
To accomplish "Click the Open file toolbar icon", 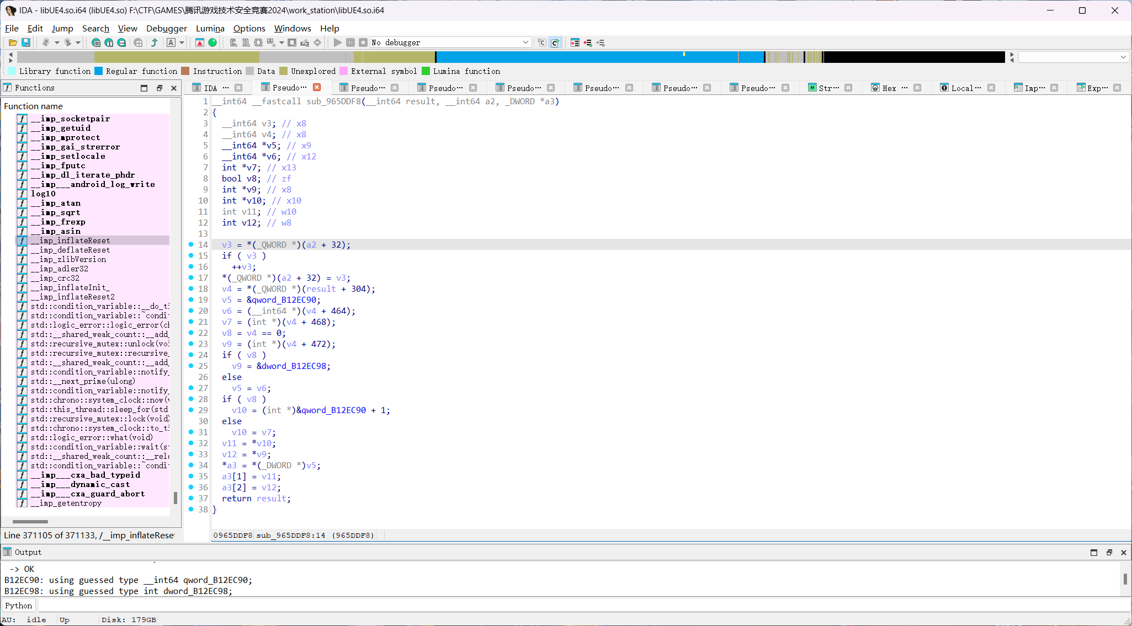I will (13, 42).
